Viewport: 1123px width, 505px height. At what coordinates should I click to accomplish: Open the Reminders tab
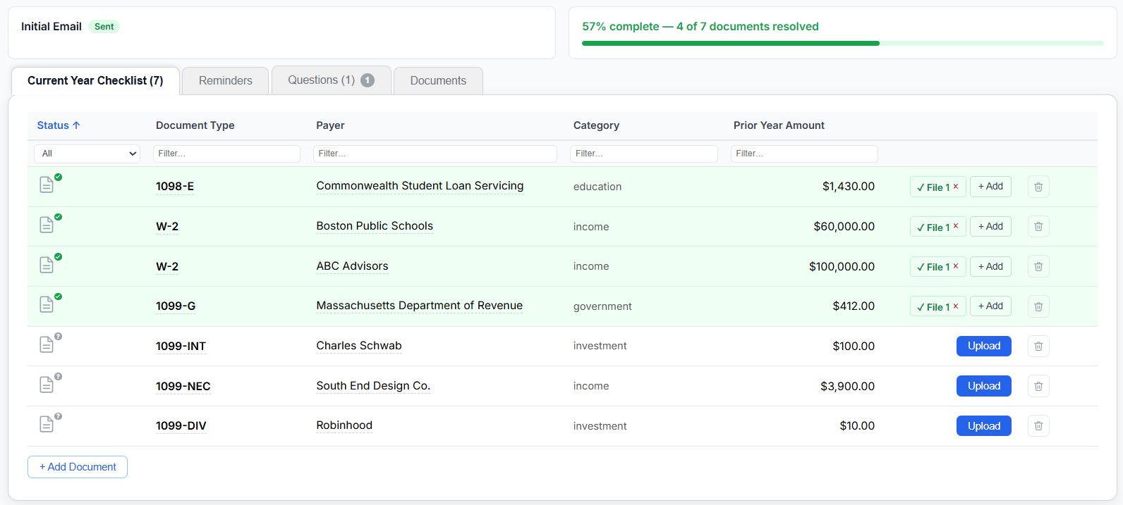coord(226,81)
